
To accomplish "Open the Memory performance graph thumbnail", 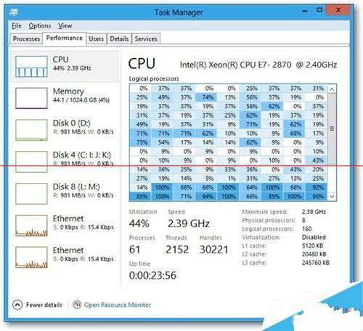I will pos(31,98).
